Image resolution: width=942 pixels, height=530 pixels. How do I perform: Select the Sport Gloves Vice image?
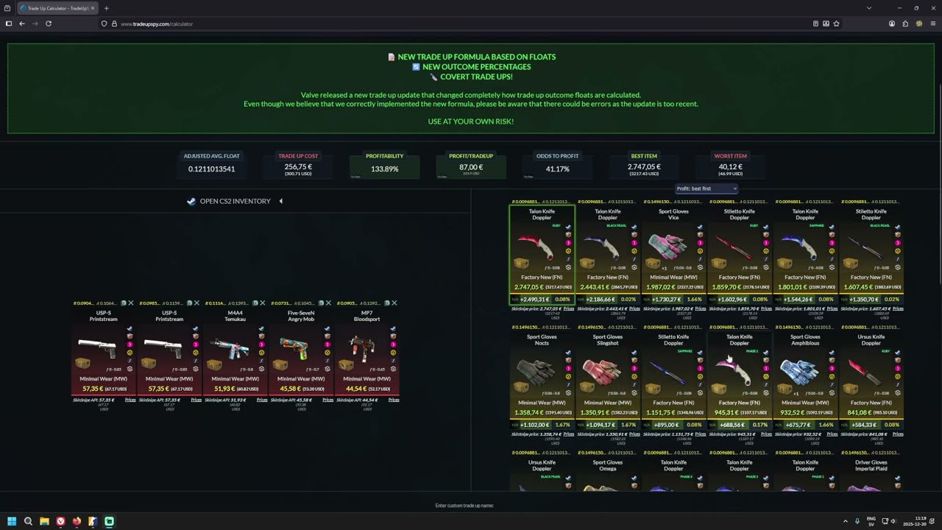coord(669,247)
